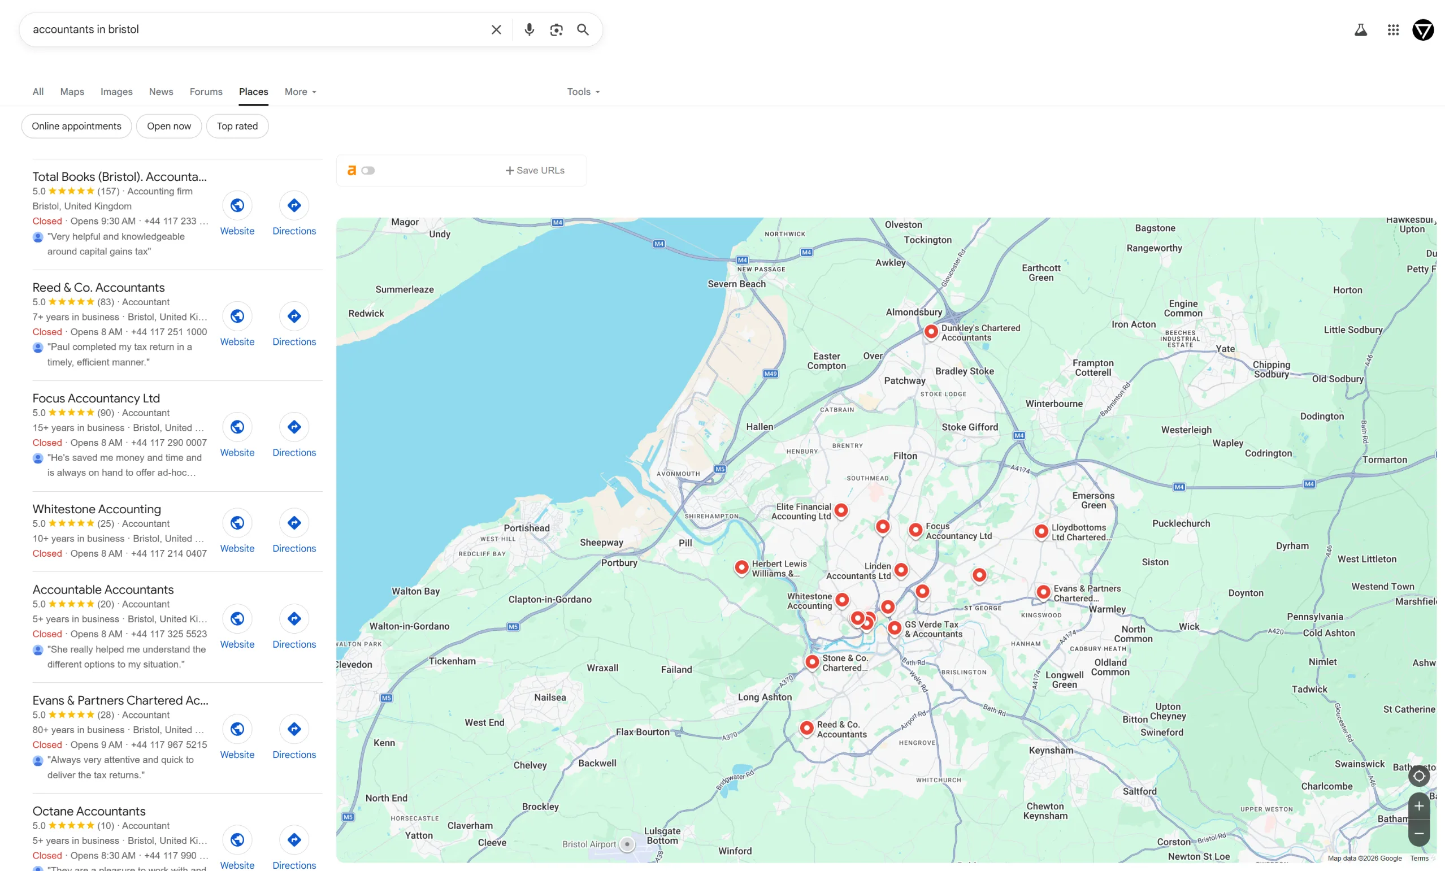Viewport: 1445px width, 871px height.
Task: Expand the More search categories dropdown
Action: tap(300, 92)
